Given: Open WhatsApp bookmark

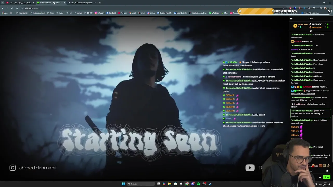Looking at the screenshot, I should pos(214,13).
